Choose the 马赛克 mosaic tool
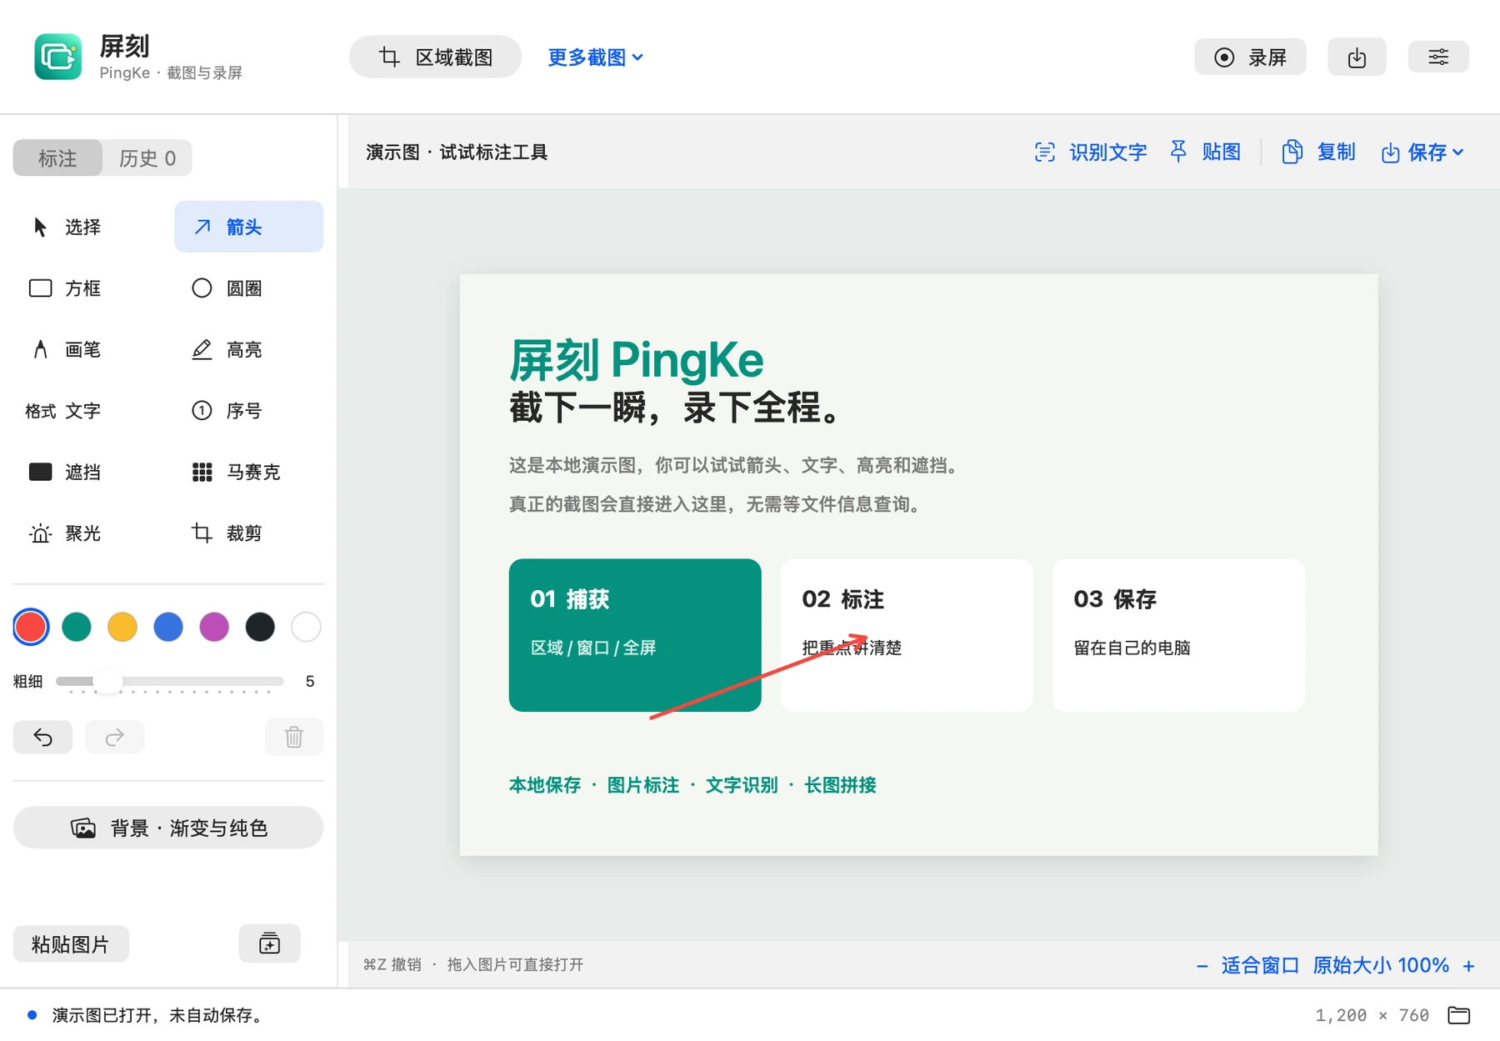This screenshot has height=1041, width=1500. pyautogui.click(x=248, y=472)
